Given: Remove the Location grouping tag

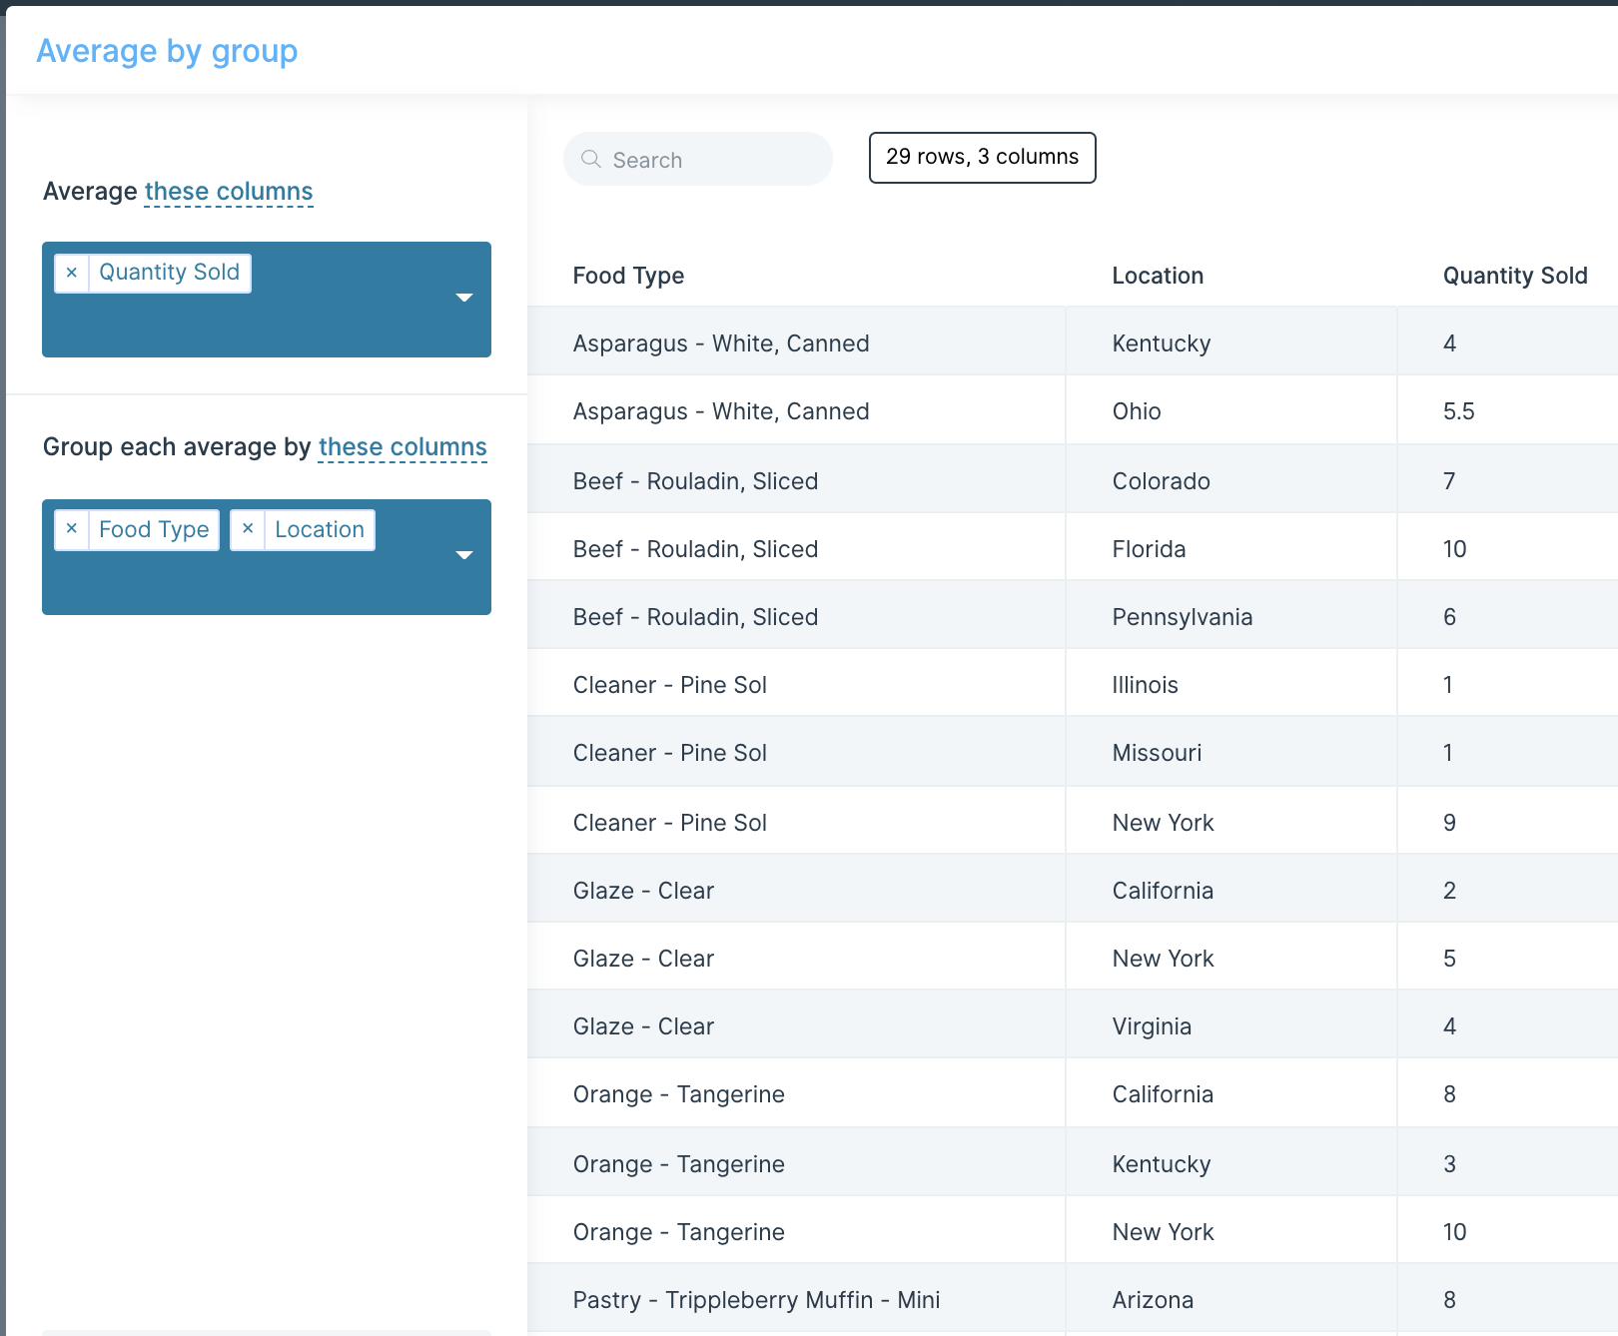Looking at the screenshot, I should click(248, 529).
